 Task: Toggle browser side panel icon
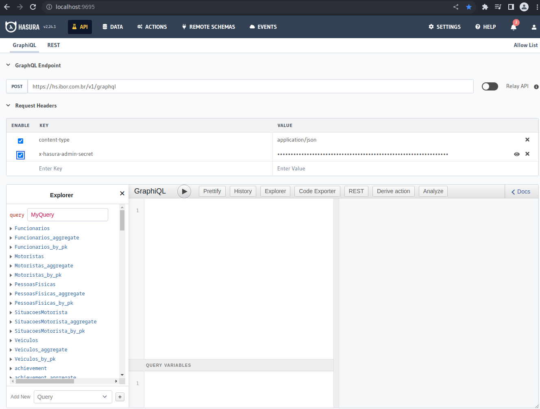pyautogui.click(x=511, y=7)
